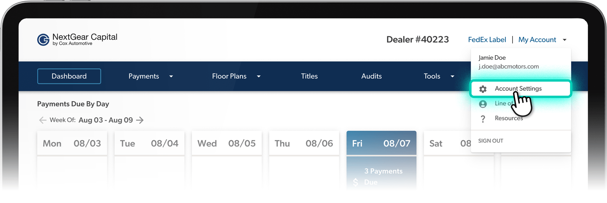Click the Resources question mark icon
The width and height of the screenshot is (607, 203).
pyautogui.click(x=483, y=119)
